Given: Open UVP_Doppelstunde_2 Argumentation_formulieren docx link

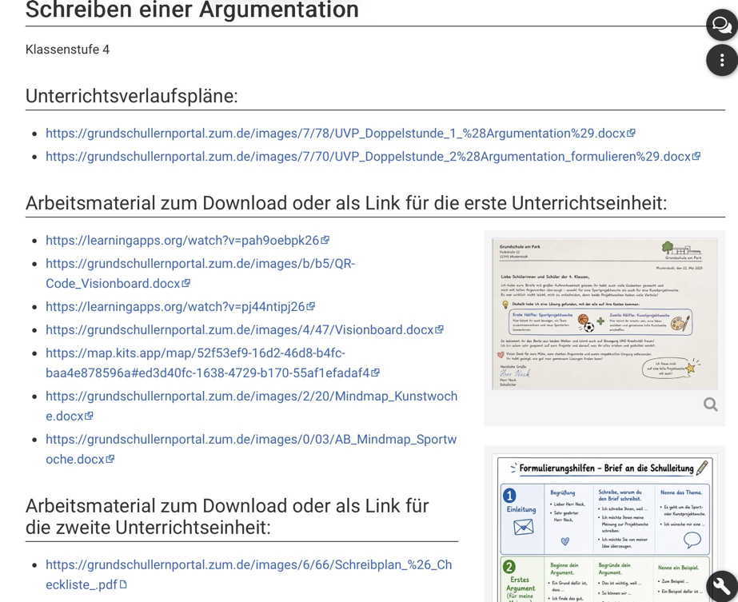Looking at the screenshot, I should 369,156.
